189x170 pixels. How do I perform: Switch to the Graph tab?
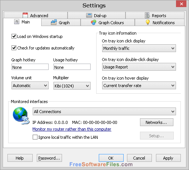[61, 22]
